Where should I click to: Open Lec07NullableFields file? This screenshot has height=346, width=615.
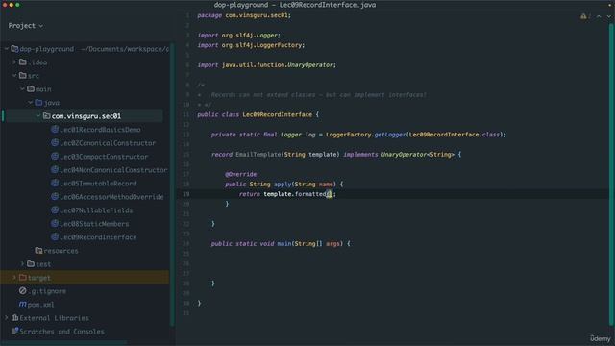[x=96, y=210]
